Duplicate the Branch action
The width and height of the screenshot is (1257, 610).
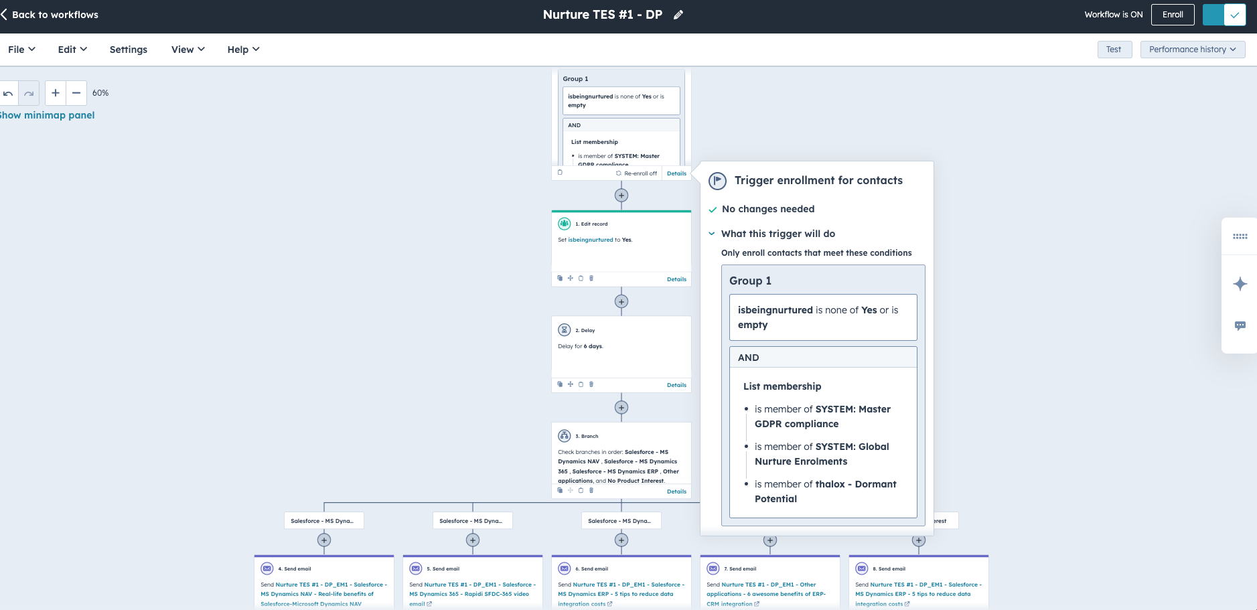pyautogui.click(x=561, y=490)
